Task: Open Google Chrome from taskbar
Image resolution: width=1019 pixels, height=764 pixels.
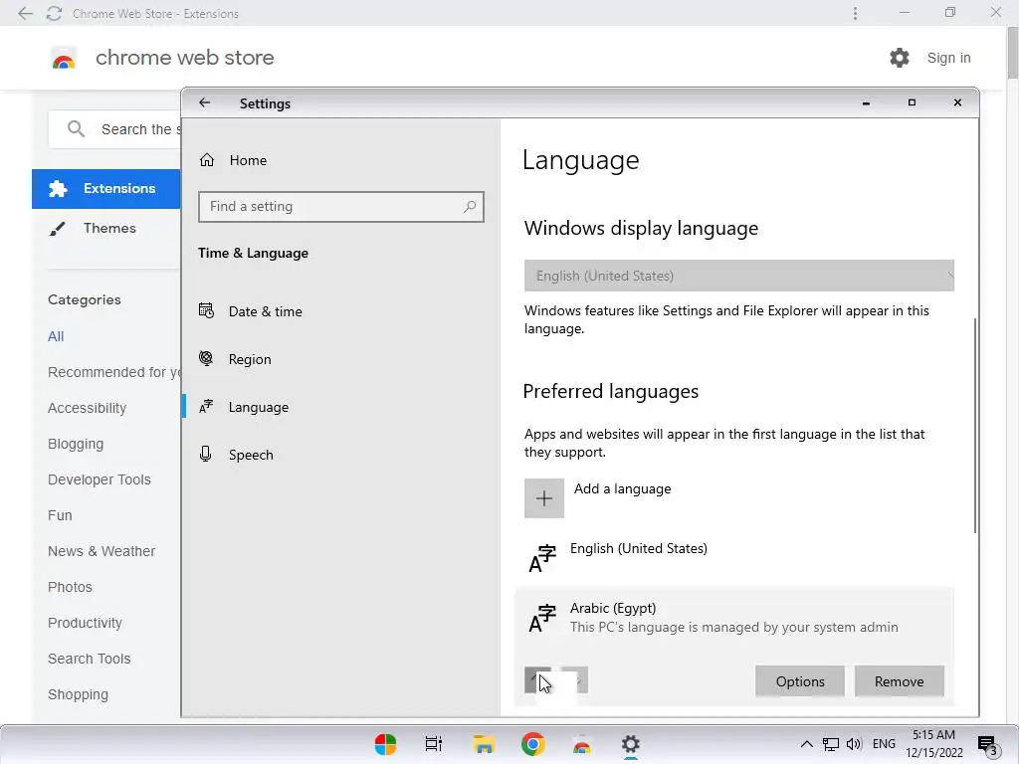Action: 533,744
